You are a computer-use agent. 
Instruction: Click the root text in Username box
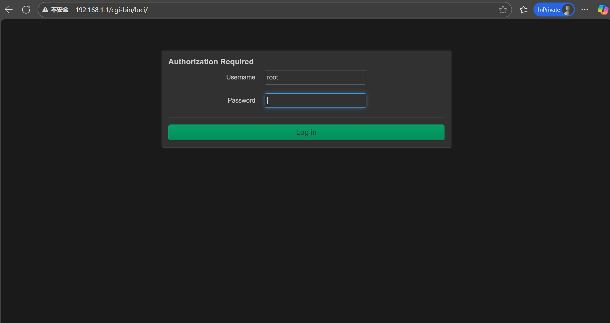click(273, 77)
